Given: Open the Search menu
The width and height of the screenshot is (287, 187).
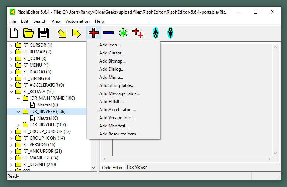Looking at the screenshot, I should pyautogui.click(x=40, y=21).
